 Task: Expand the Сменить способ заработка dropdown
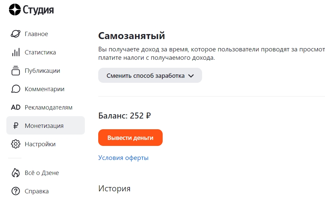pos(150,75)
